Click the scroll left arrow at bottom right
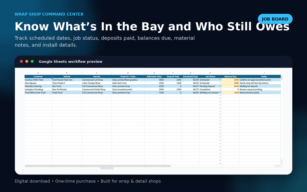 coord(276,166)
